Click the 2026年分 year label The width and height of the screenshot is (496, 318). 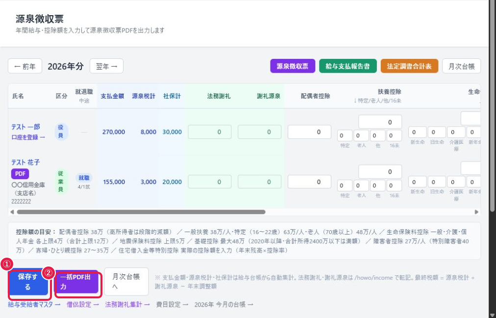[66, 66]
